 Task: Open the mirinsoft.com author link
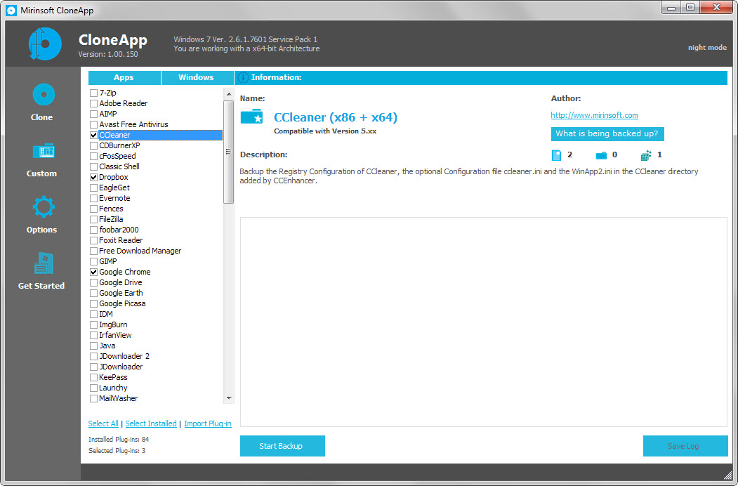(x=594, y=116)
